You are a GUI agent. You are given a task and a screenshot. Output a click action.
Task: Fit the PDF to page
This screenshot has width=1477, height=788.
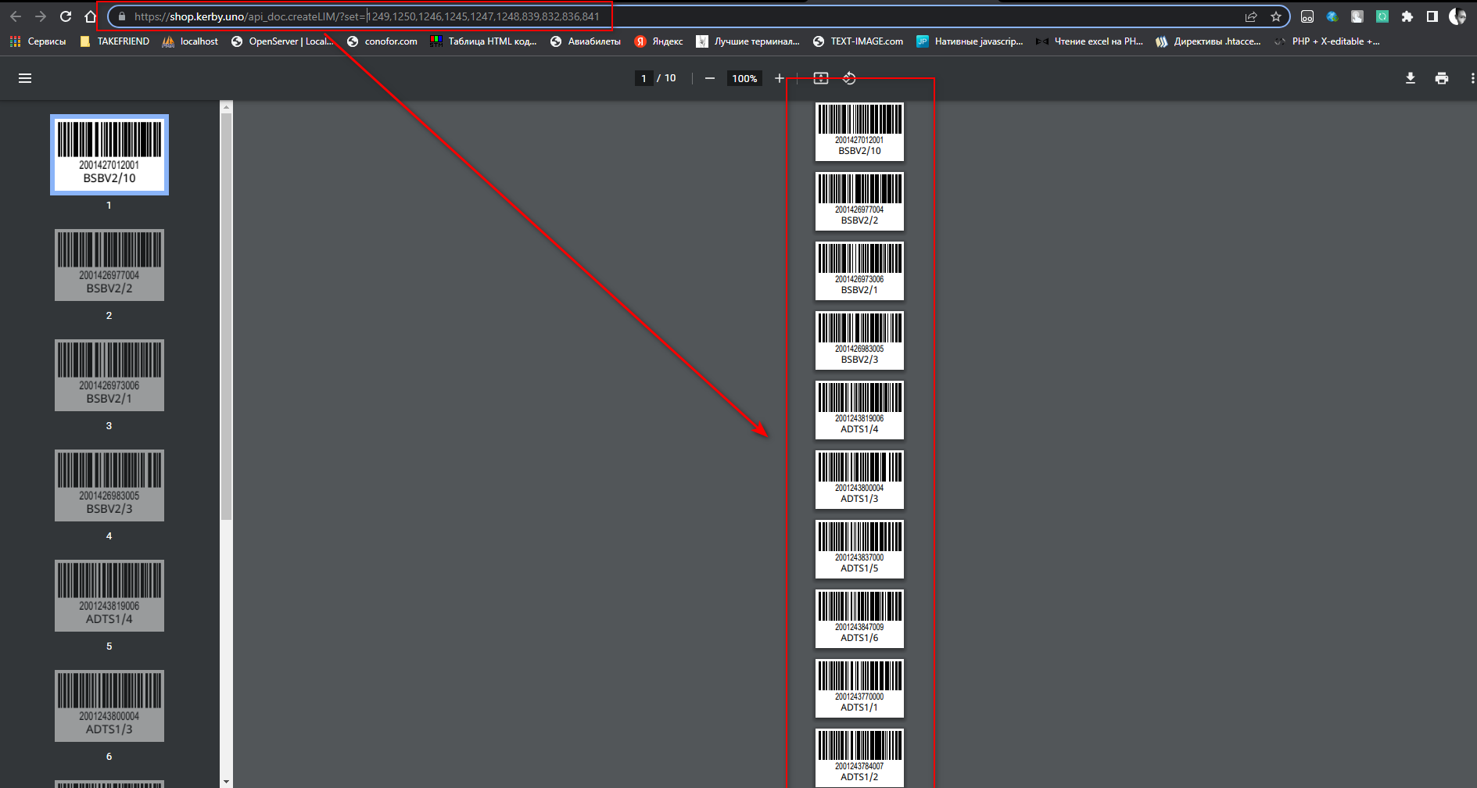point(821,78)
